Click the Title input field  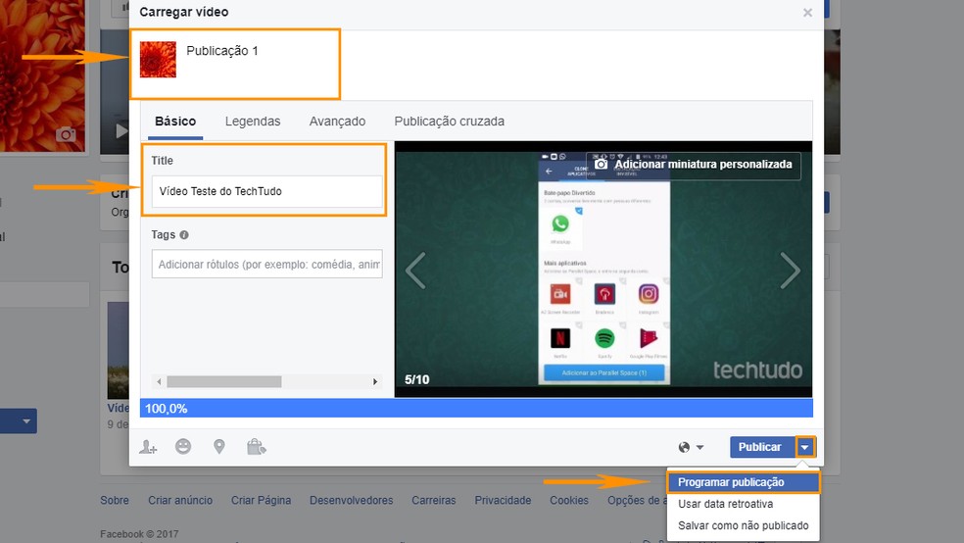click(x=266, y=191)
